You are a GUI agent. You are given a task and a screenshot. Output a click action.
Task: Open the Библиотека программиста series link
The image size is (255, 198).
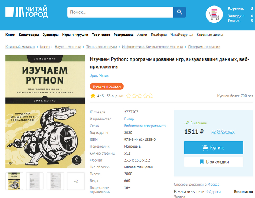coord(145,126)
